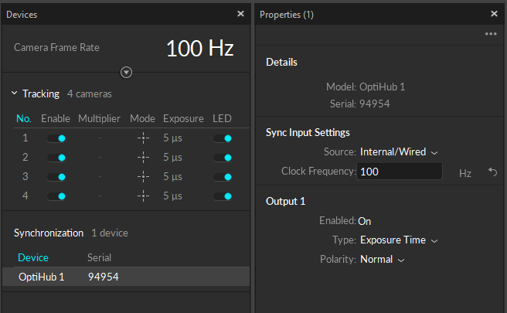Click the mode icon for camera 4
The width and height of the screenshot is (507, 313).
pos(142,196)
